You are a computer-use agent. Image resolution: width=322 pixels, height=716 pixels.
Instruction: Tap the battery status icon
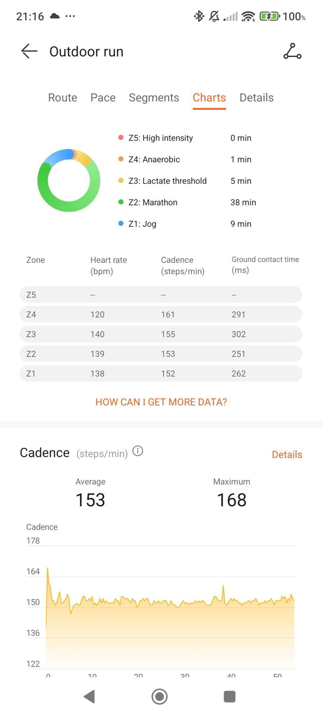(x=269, y=16)
